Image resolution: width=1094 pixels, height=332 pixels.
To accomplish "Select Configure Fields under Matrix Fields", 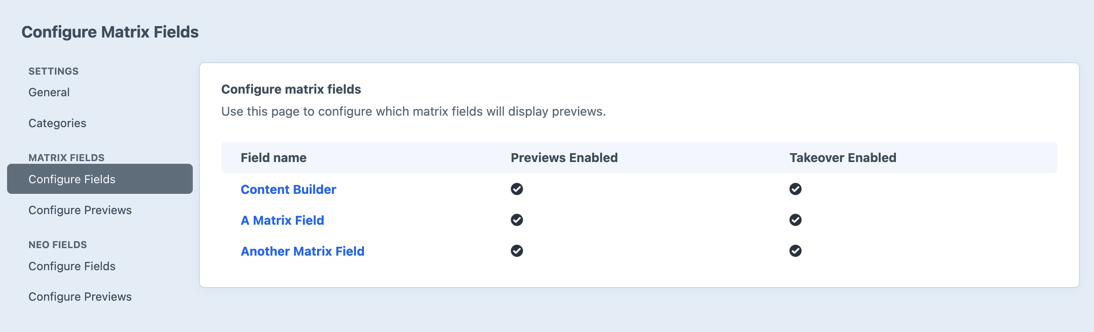I will tap(72, 179).
